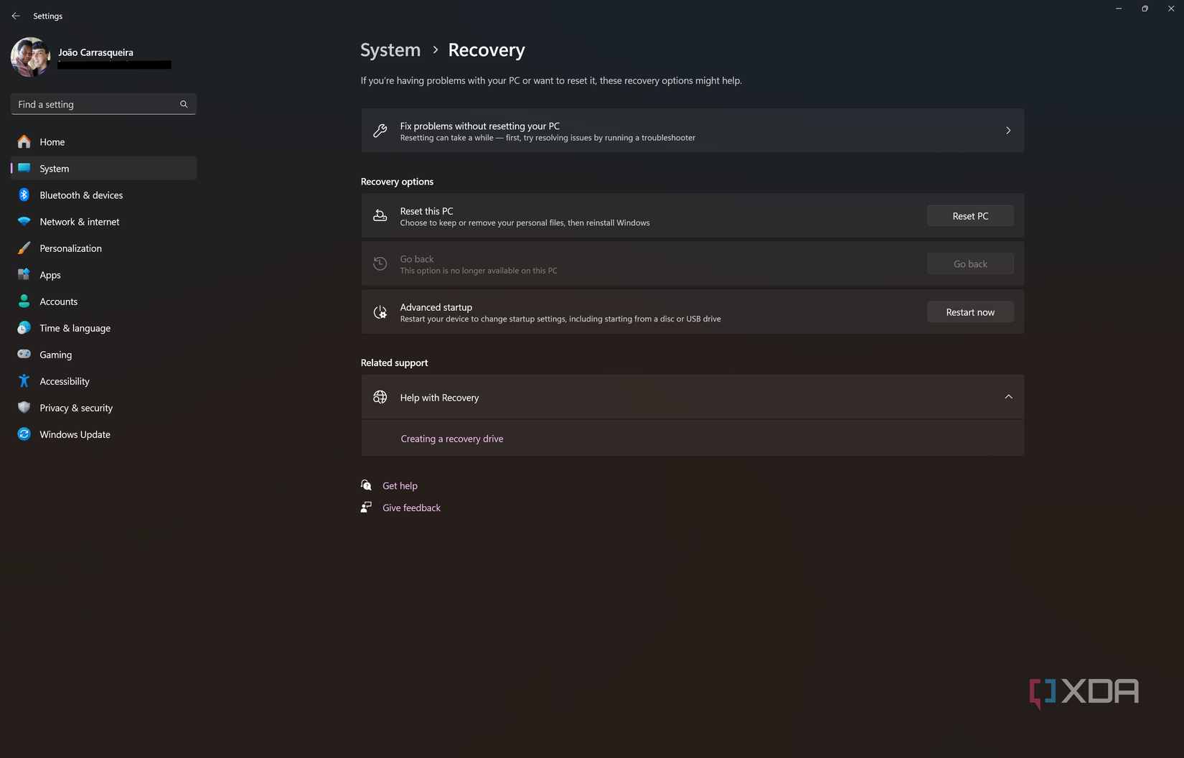Click the search magnifier icon
Viewport: 1184px width, 758px height.
(x=184, y=104)
